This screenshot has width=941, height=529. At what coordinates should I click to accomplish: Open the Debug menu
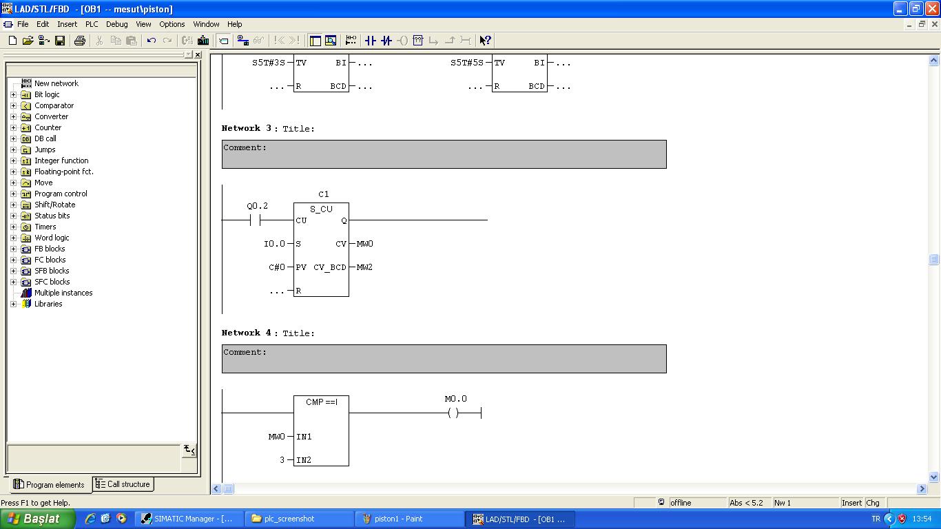tap(116, 24)
